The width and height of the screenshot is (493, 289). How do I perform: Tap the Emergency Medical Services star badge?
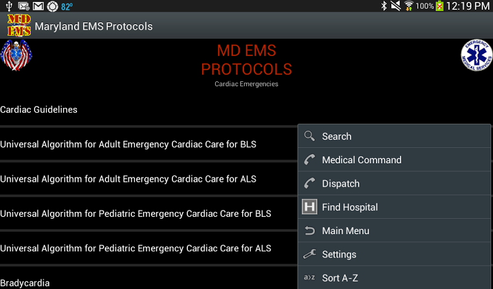tap(476, 55)
